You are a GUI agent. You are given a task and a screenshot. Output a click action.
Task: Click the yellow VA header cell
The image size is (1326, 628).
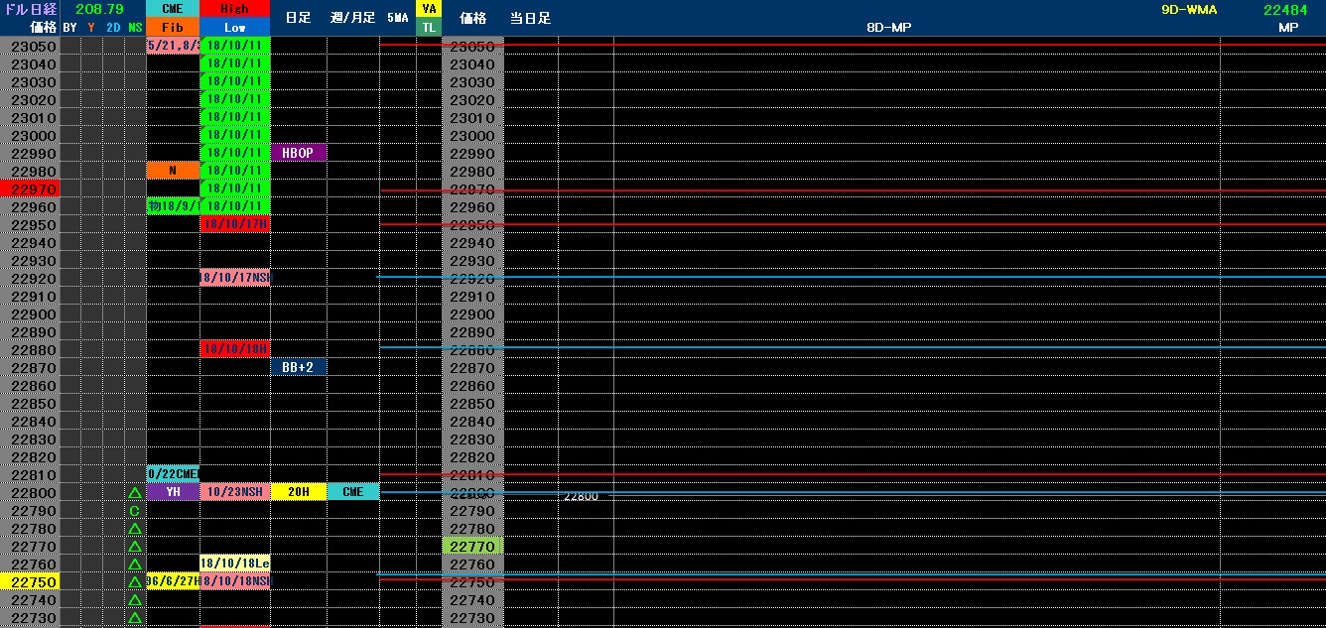[x=429, y=9]
